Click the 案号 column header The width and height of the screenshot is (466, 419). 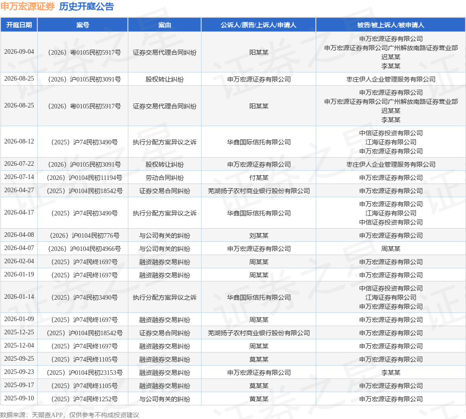83,25
